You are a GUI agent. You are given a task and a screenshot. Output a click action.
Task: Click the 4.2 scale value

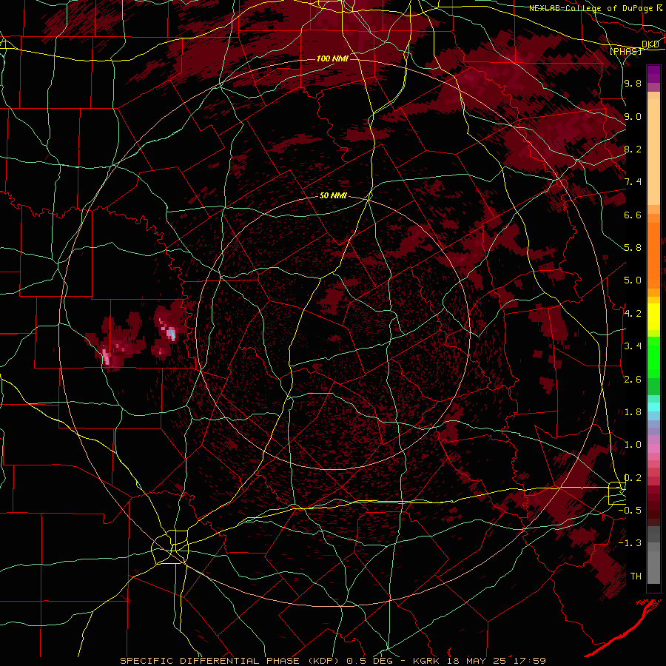coord(633,314)
